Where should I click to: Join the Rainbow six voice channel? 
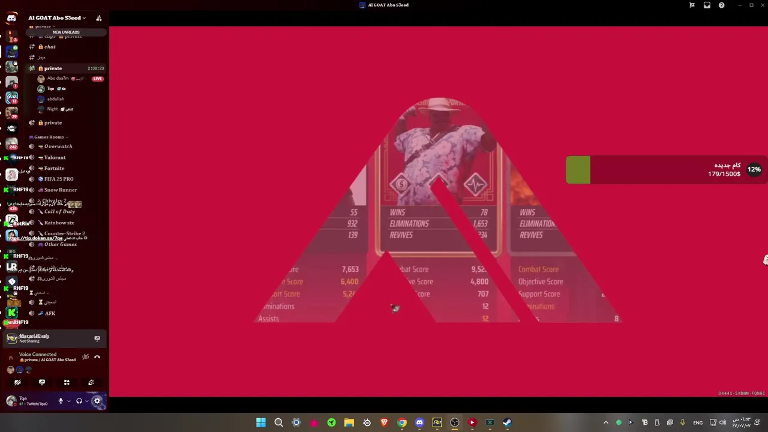point(66,223)
